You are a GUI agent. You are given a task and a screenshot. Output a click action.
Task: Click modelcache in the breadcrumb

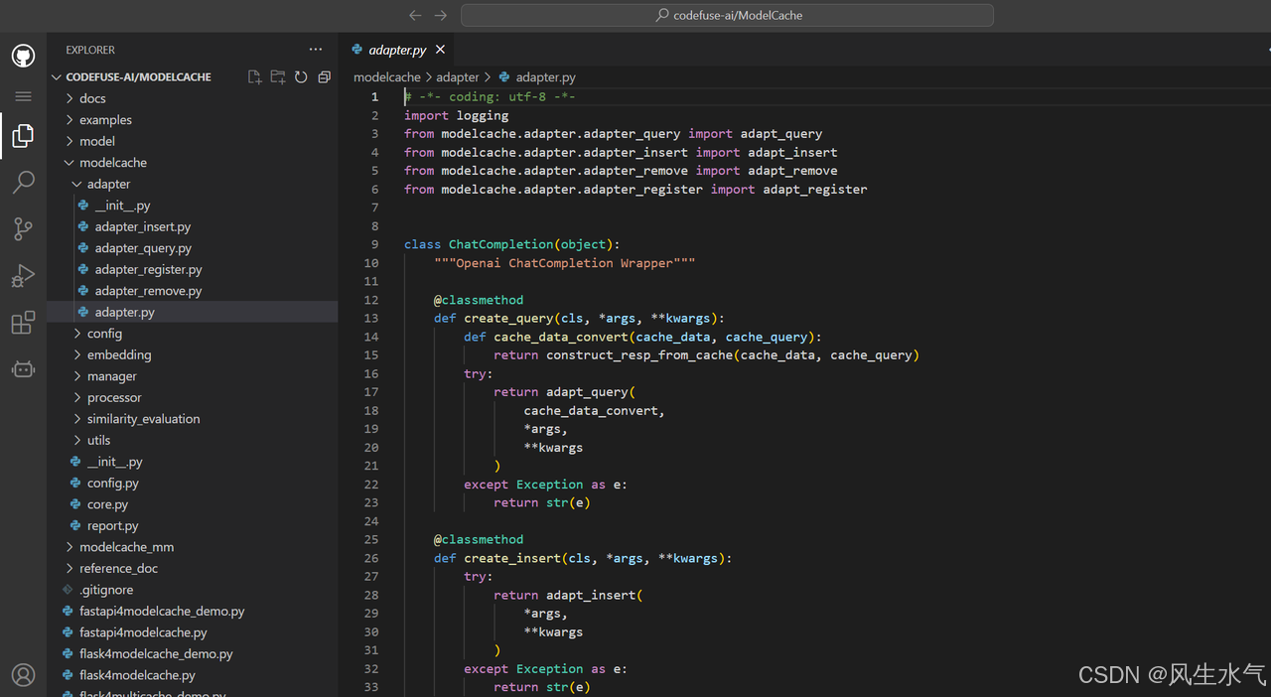[x=387, y=76]
